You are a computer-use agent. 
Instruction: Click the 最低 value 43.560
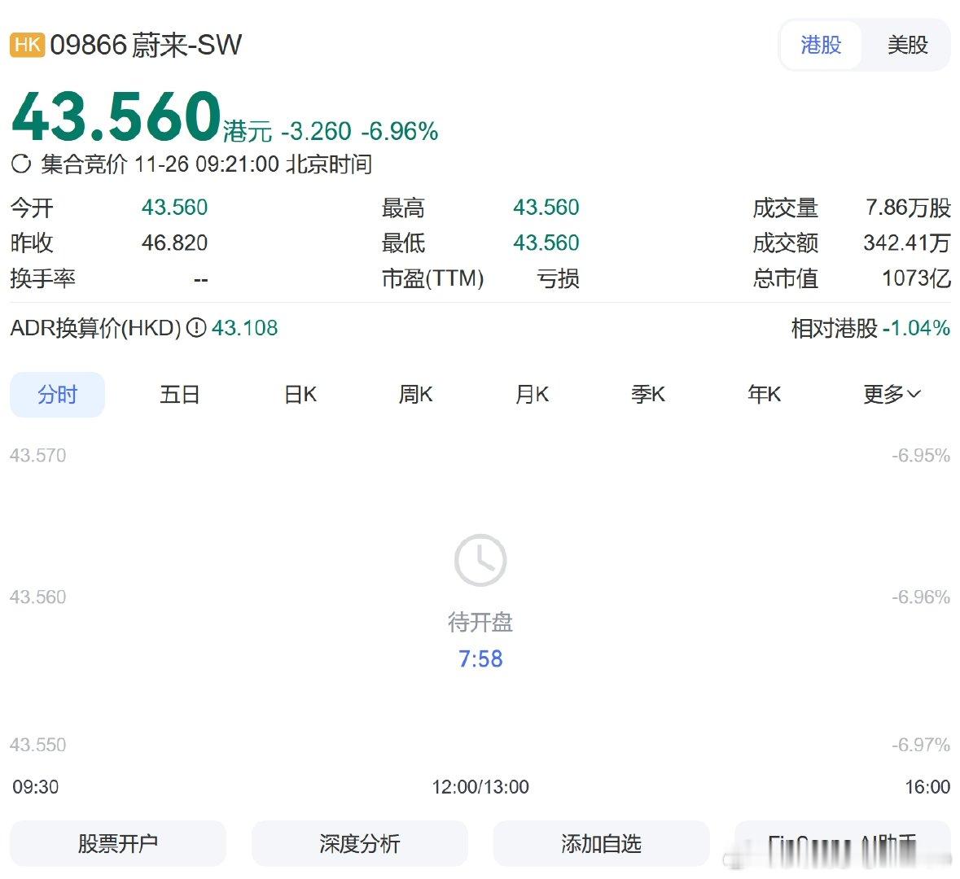[546, 243]
